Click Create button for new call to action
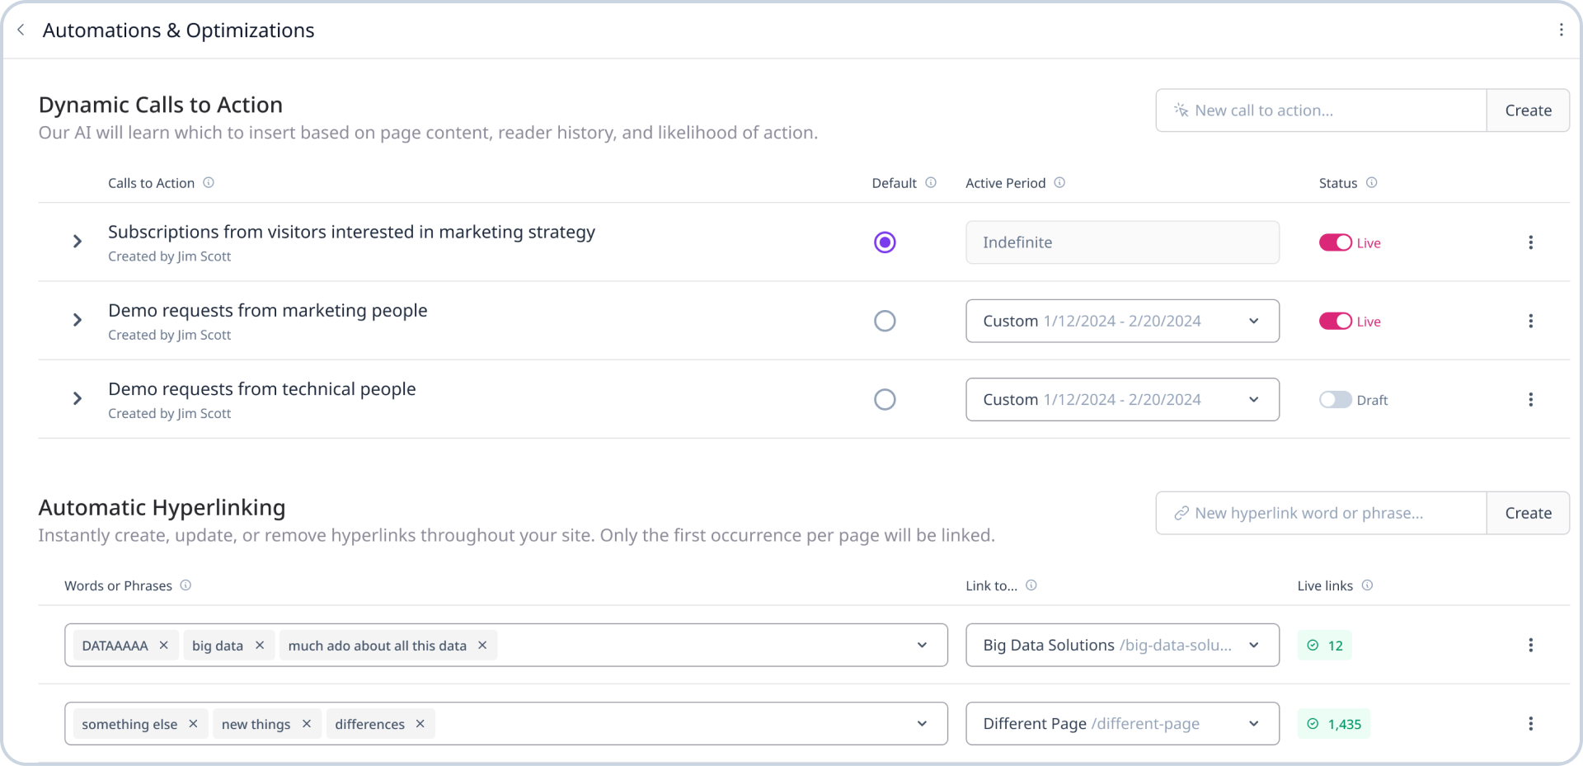 tap(1528, 110)
